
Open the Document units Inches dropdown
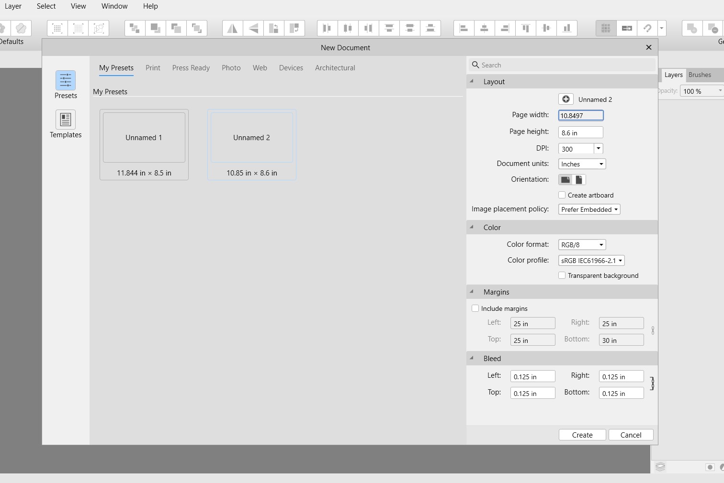pos(582,164)
